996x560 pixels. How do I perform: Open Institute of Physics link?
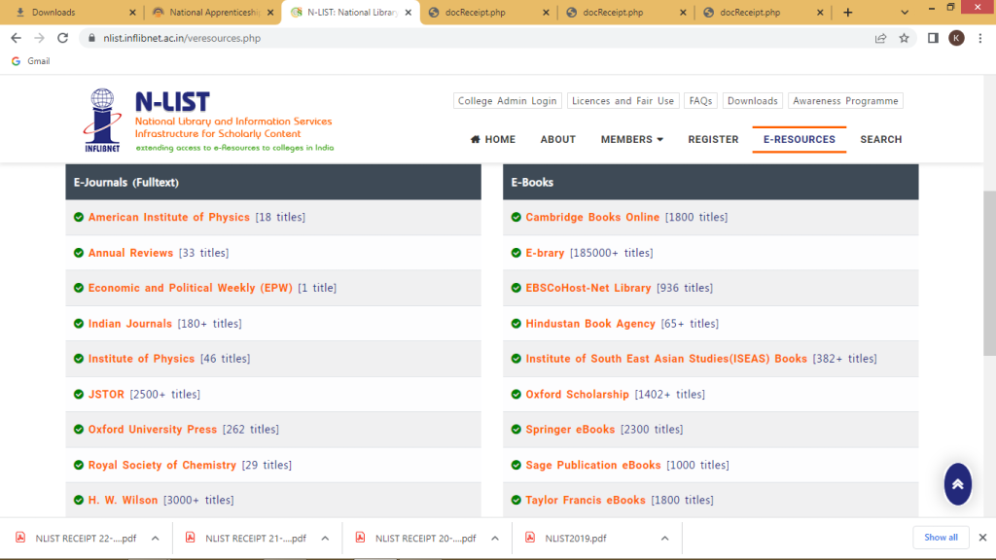(142, 359)
